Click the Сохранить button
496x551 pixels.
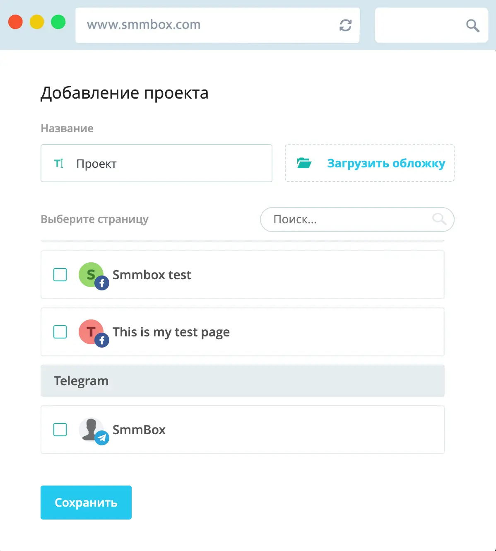coord(86,503)
